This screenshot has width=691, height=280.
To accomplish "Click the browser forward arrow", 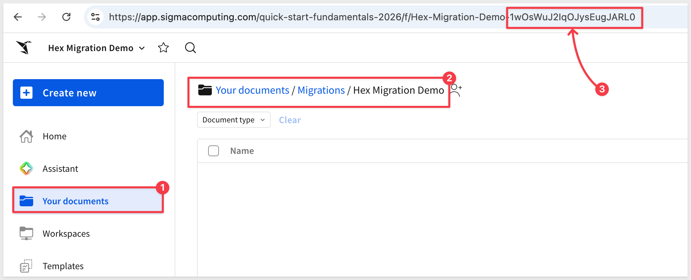I will [x=42, y=17].
